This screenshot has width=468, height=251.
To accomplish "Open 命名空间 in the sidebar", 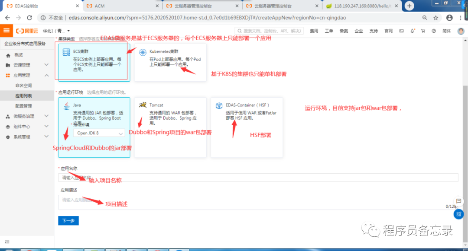I will pos(23,86).
